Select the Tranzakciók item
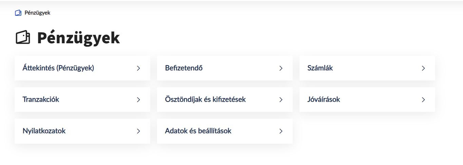Image resolution: width=463 pixels, height=165 pixels. pyautogui.click(x=41, y=99)
